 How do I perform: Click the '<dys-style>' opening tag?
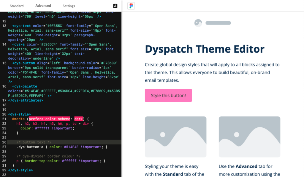pos(19,114)
